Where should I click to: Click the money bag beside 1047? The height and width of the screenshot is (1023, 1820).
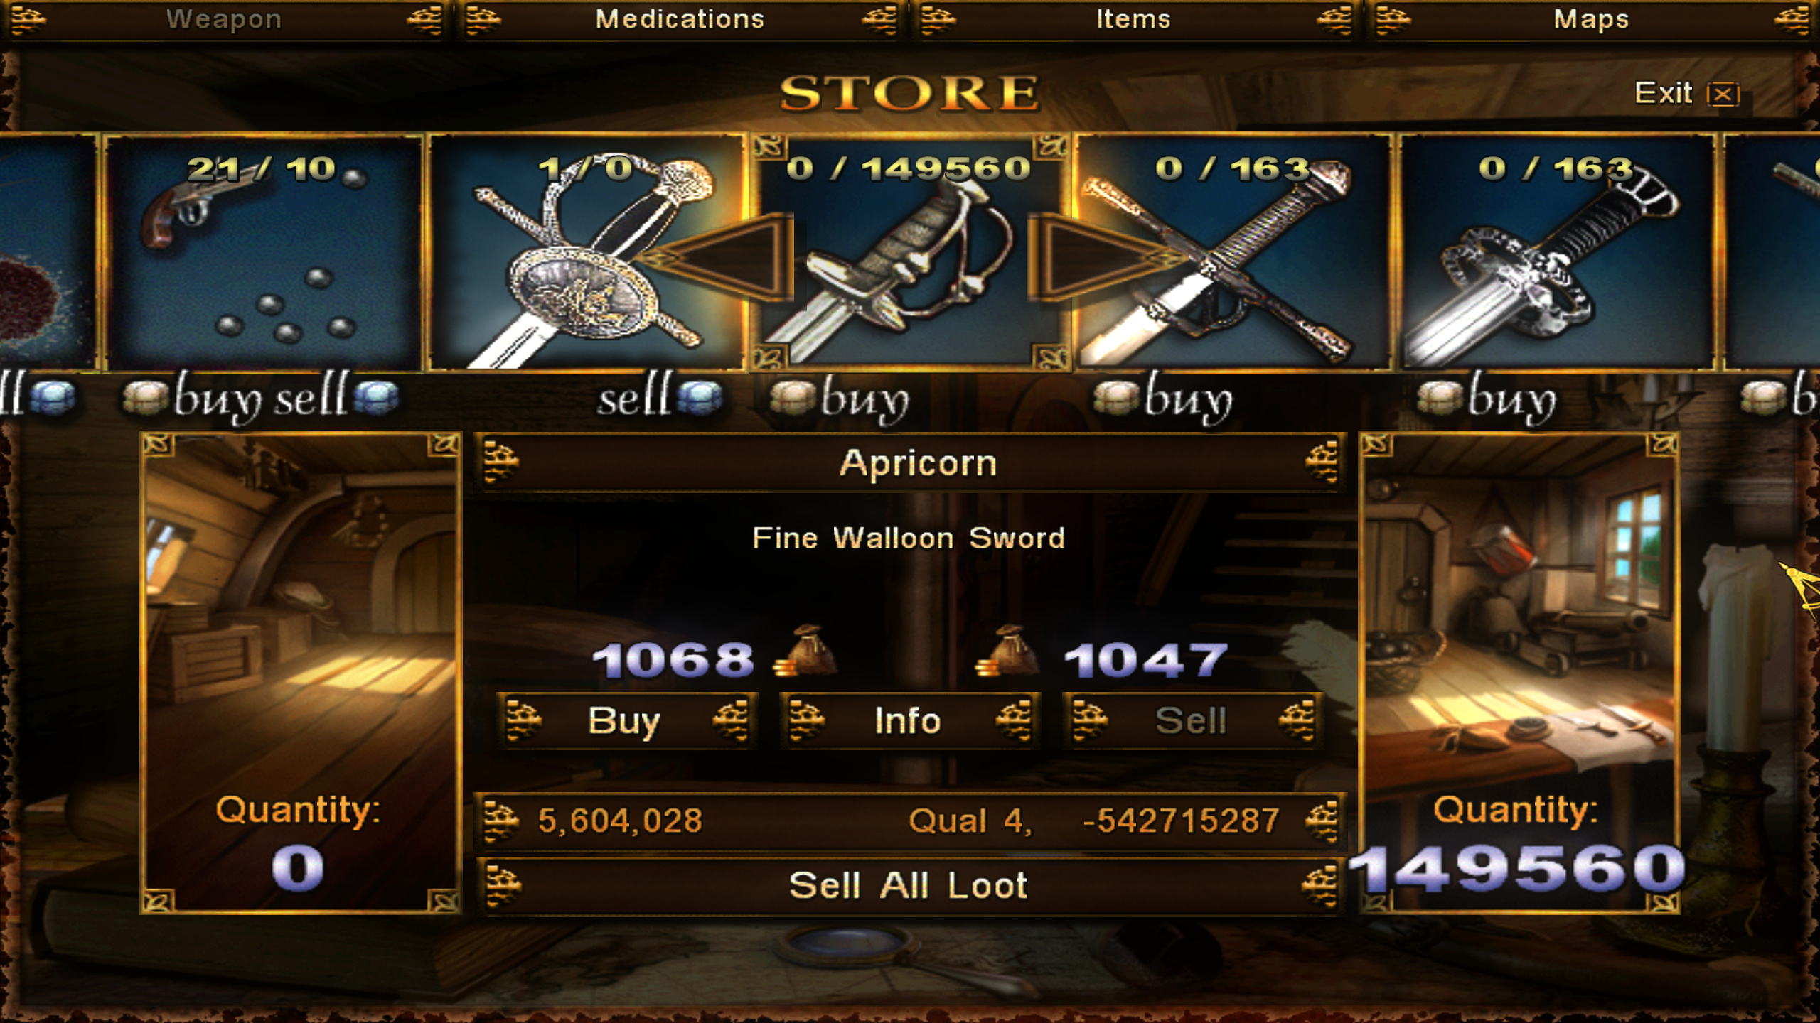tap(1007, 651)
